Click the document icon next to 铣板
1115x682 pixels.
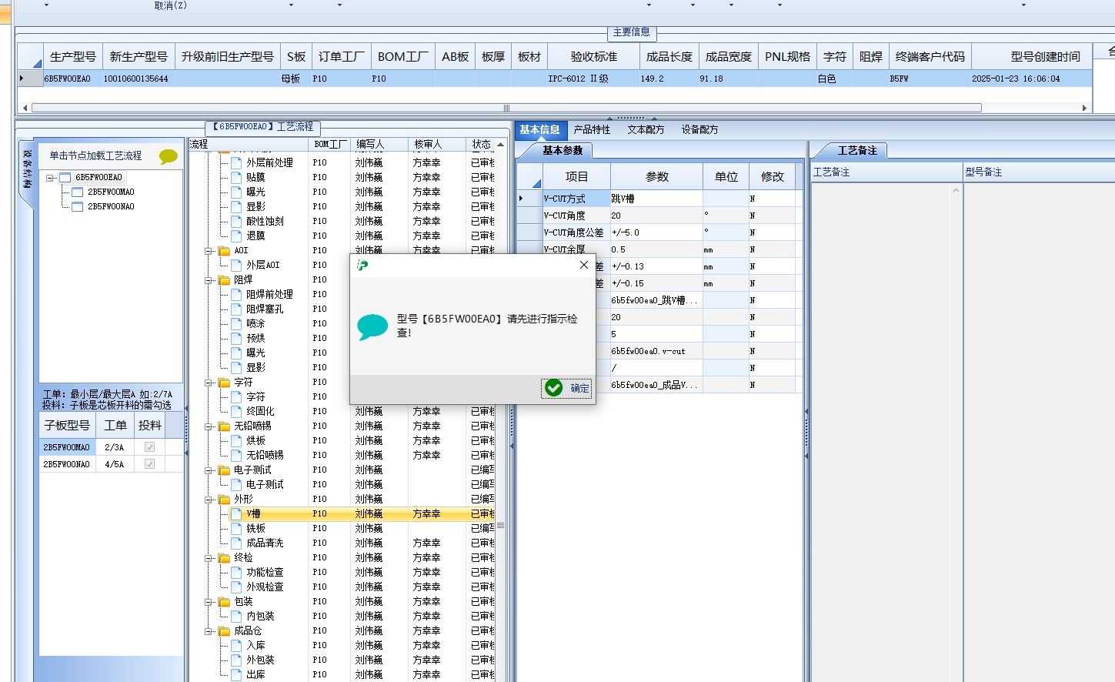click(x=237, y=528)
